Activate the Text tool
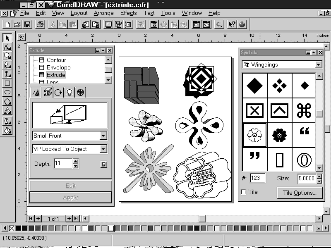The image size is (331, 248). (x=7, y=110)
